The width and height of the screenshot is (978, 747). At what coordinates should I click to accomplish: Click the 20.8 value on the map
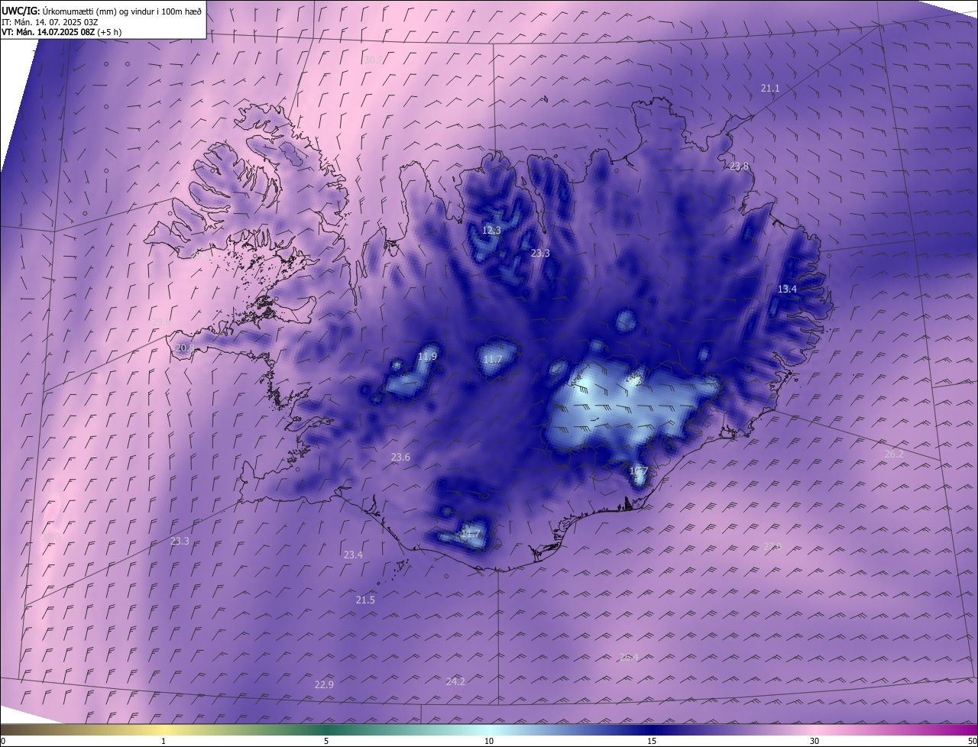click(185, 348)
